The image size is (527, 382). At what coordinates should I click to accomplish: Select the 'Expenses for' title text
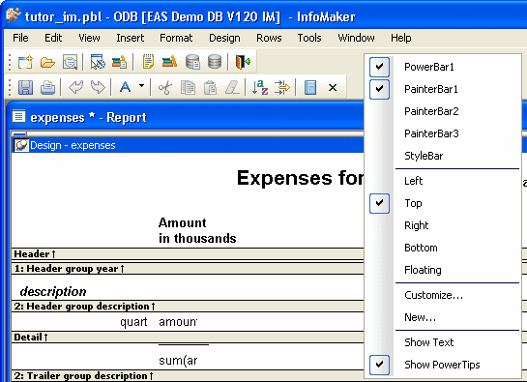pyautogui.click(x=300, y=178)
